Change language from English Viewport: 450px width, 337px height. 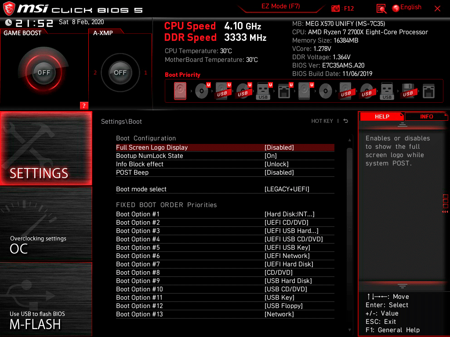click(x=411, y=7)
